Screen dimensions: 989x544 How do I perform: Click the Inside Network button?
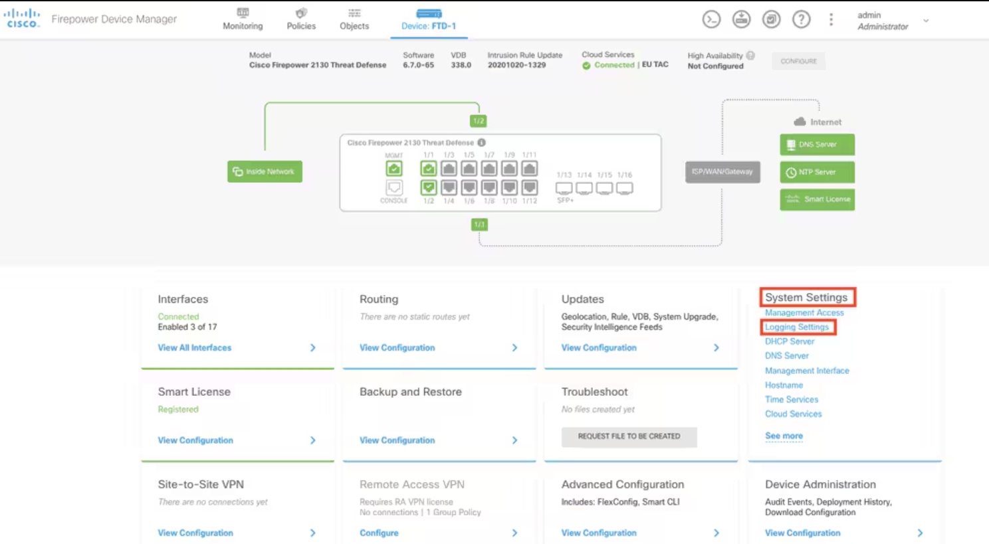pos(265,171)
